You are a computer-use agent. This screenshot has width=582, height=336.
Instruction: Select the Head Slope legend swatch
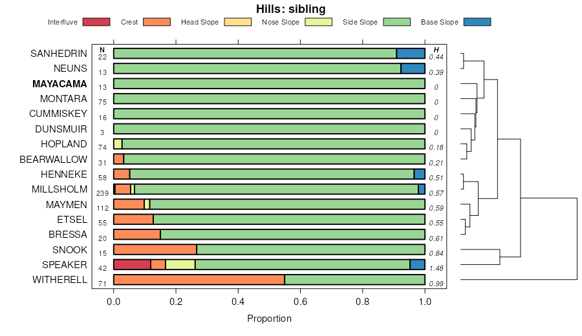click(x=237, y=22)
